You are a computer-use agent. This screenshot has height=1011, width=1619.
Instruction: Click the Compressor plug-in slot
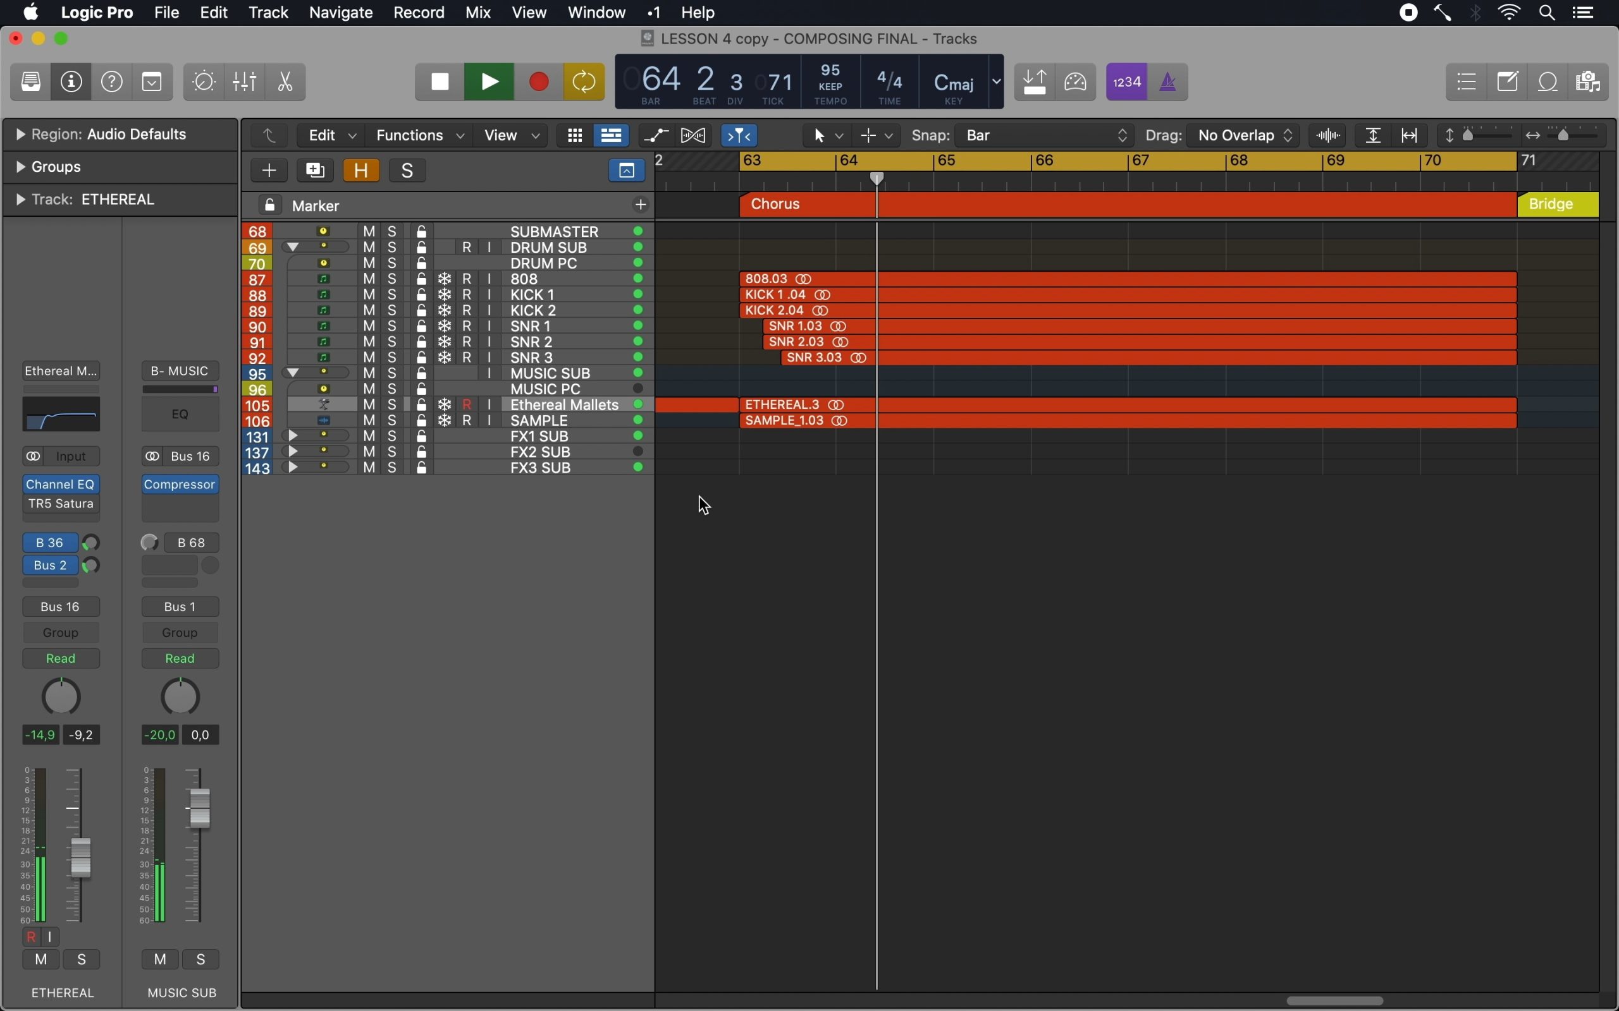pyautogui.click(x=180, y=484)
